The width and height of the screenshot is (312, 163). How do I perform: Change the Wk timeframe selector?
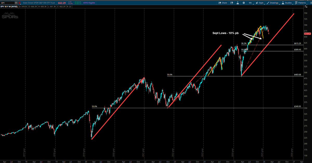(250, 3)
